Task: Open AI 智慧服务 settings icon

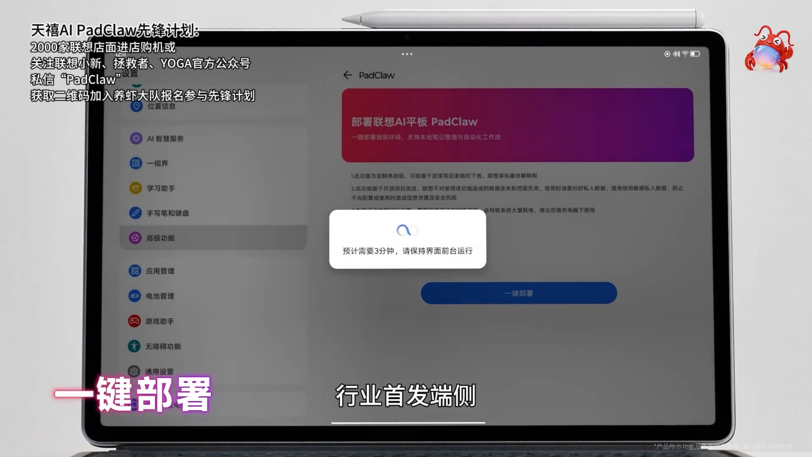Action: [x=136, y=138]
